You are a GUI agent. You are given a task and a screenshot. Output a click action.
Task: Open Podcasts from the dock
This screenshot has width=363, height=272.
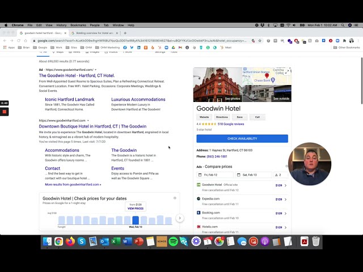pyautogui.click(x=265, y=241)
